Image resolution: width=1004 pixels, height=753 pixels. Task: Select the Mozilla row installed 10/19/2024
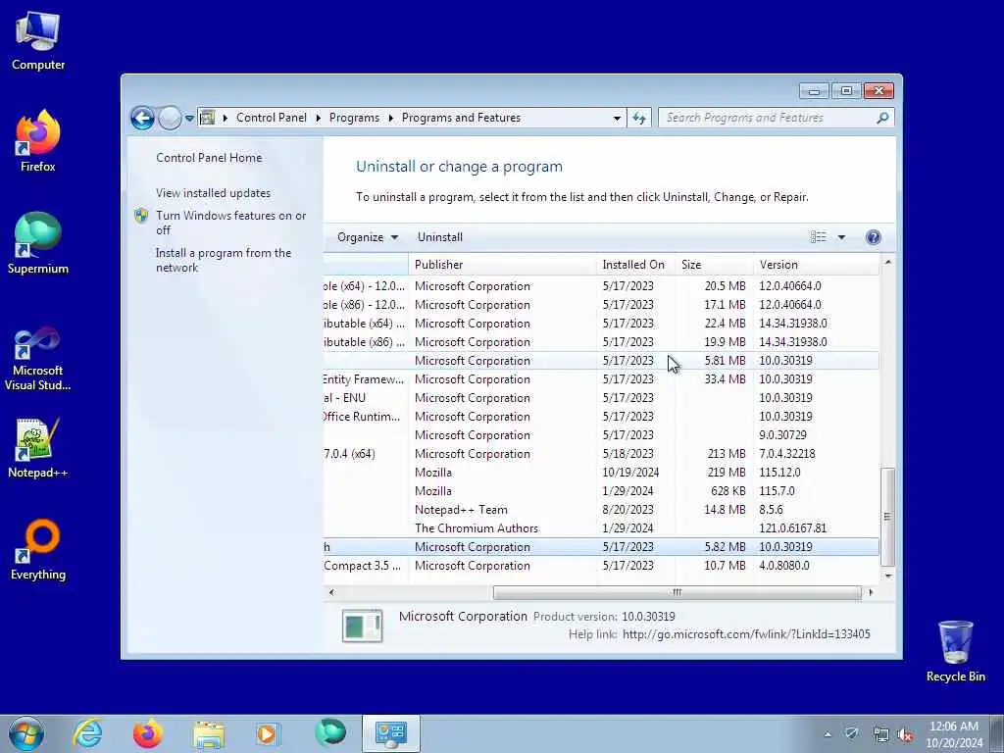click(x=601, y=473)
